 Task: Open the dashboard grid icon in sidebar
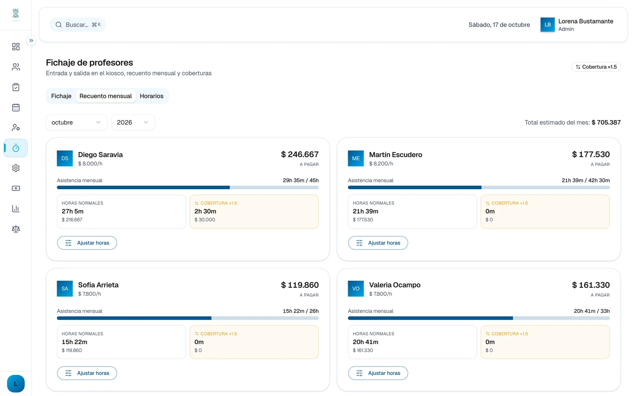point(16,47)
